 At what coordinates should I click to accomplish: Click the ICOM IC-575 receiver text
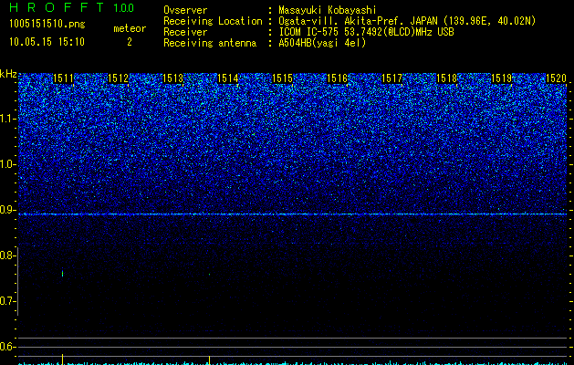[366, 32]
